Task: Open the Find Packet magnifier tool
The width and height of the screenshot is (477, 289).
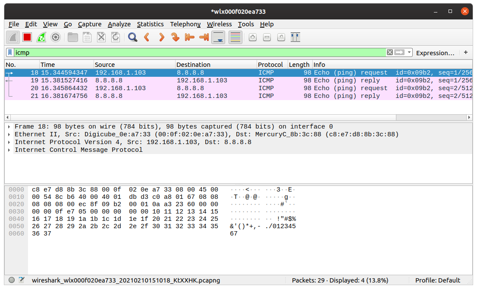Action: [x=132, y=37]
